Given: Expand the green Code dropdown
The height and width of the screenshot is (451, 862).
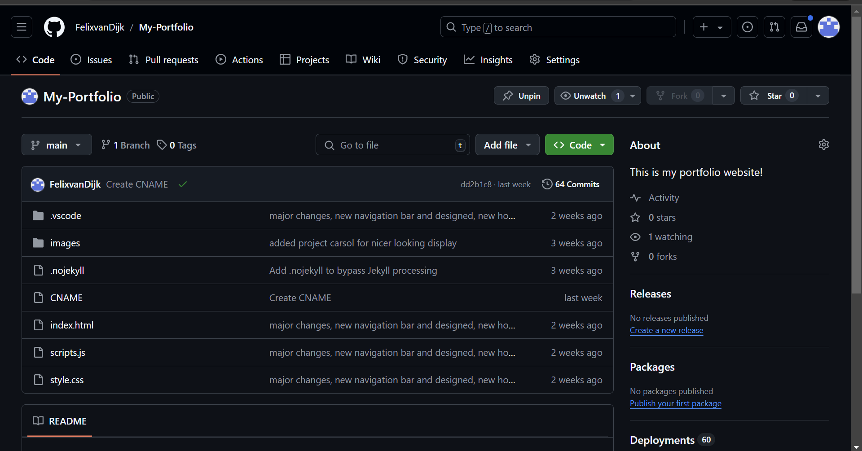Looking at the screenshot, I should 579,145.
